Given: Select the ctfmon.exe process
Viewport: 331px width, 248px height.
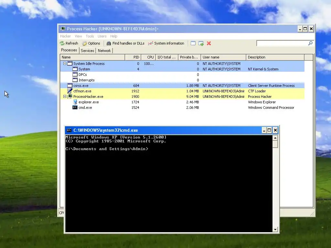Looking at the screenshot, I should pos(182,91).
